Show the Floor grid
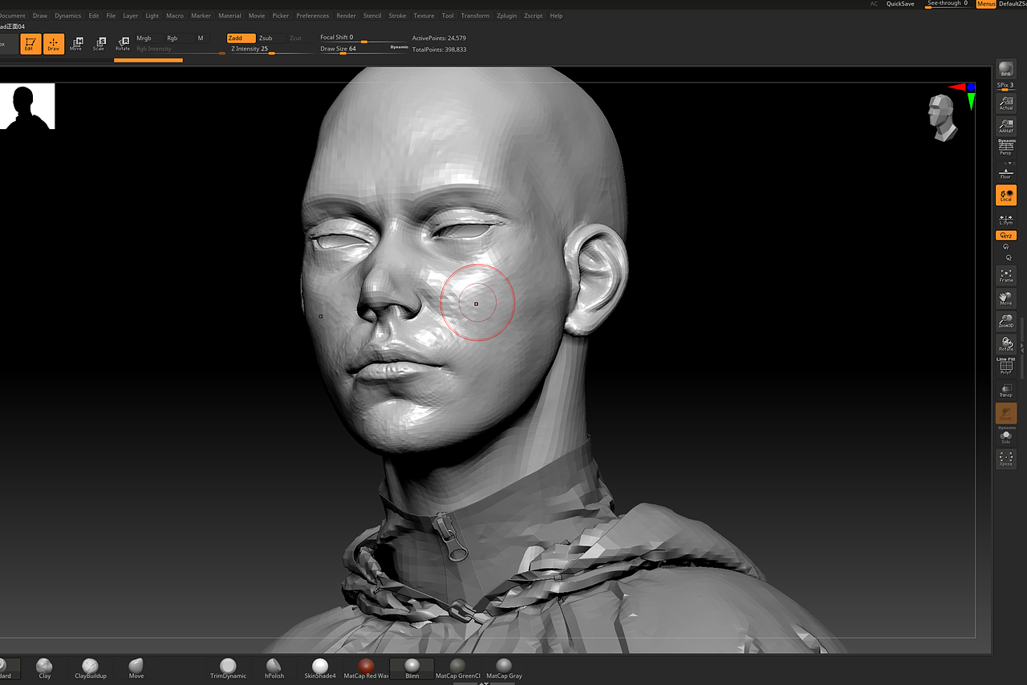The width and height of the screenshot is (1027, 685). 1006,172
